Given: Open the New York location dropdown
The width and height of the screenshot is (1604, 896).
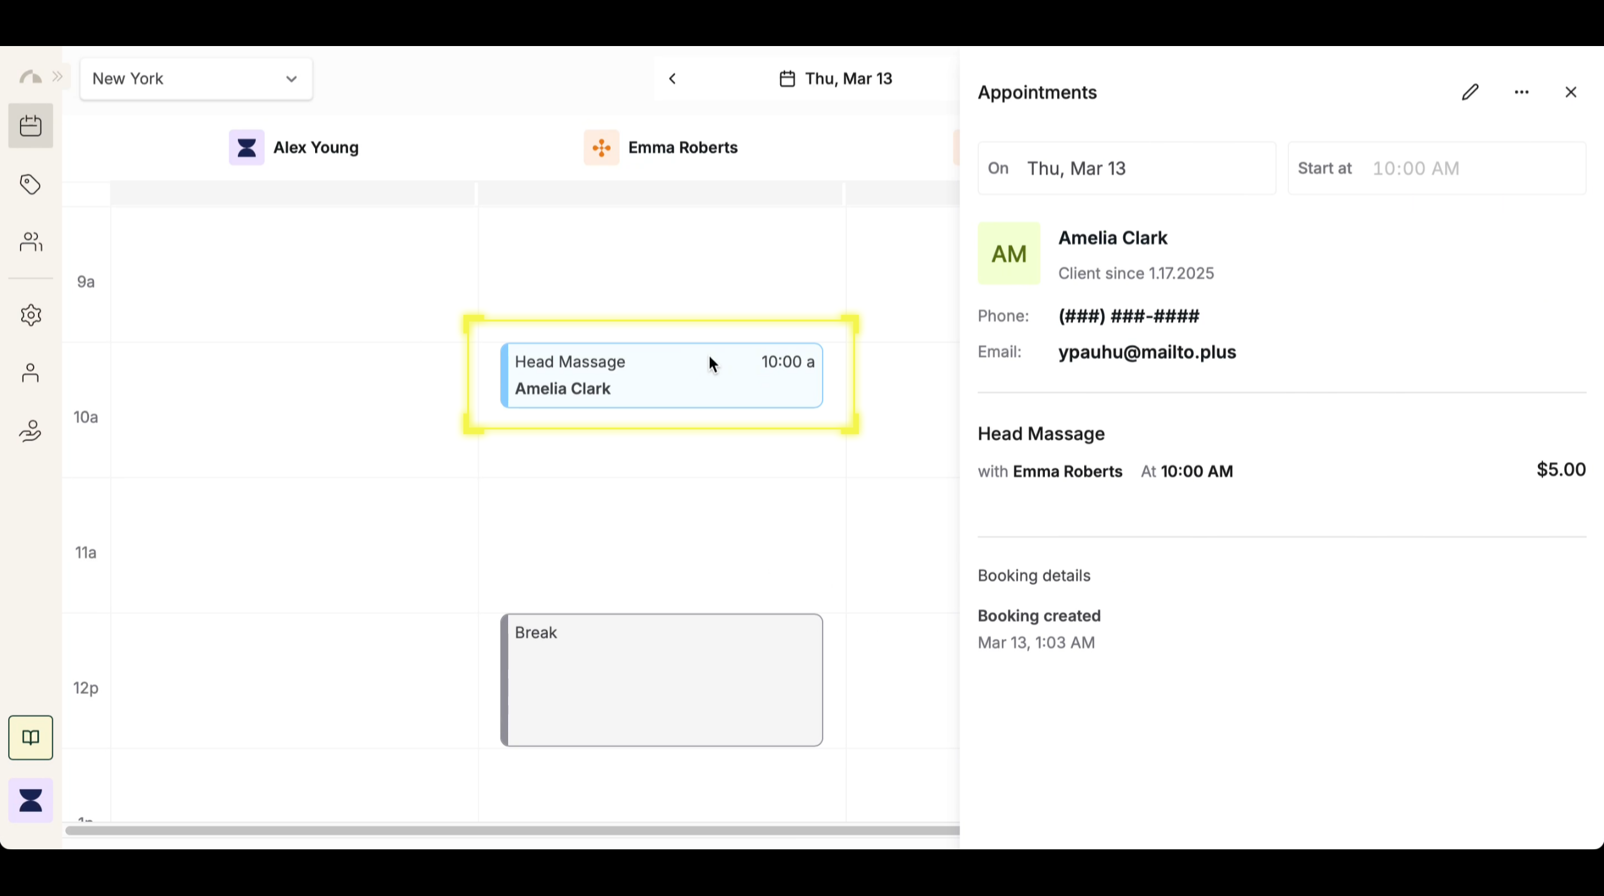Looking at the screenshot, I should coord(196,79).
